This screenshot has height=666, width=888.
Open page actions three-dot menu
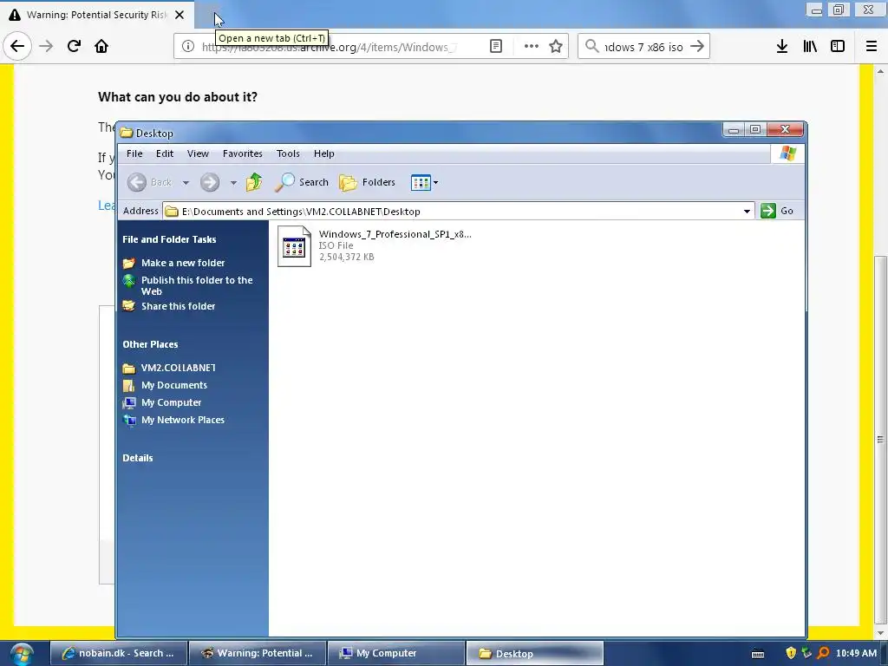click(x=532, y=47)
